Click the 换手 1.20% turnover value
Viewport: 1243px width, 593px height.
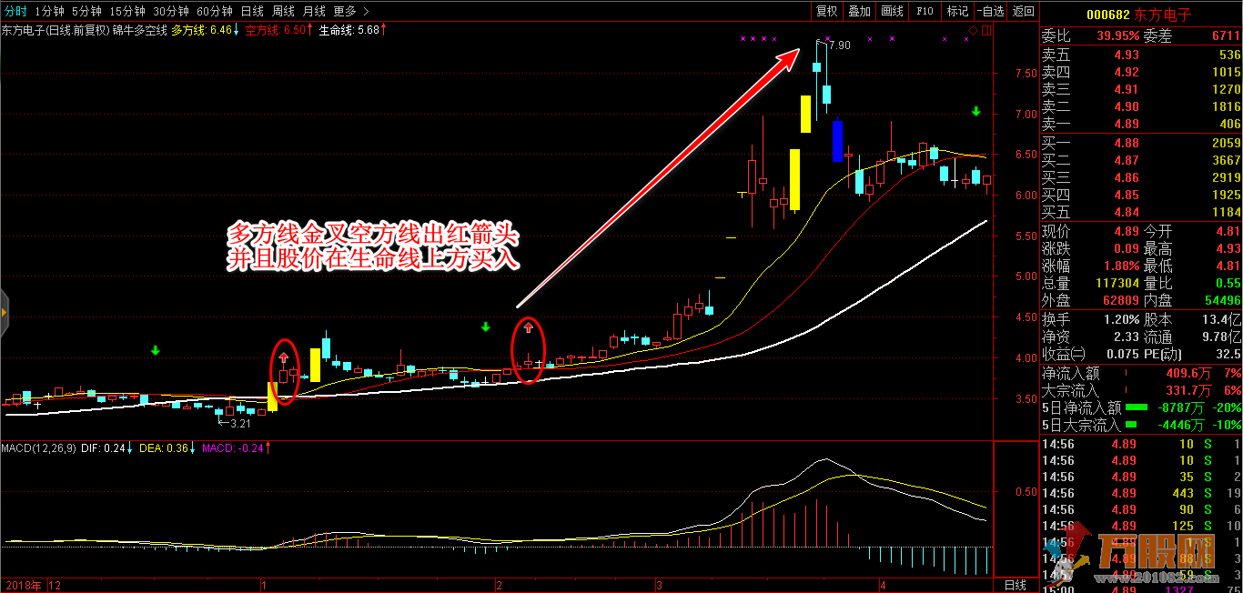[x=1122, y=319]
